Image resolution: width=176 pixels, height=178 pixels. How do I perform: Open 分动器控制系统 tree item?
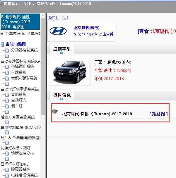point(24,50)
